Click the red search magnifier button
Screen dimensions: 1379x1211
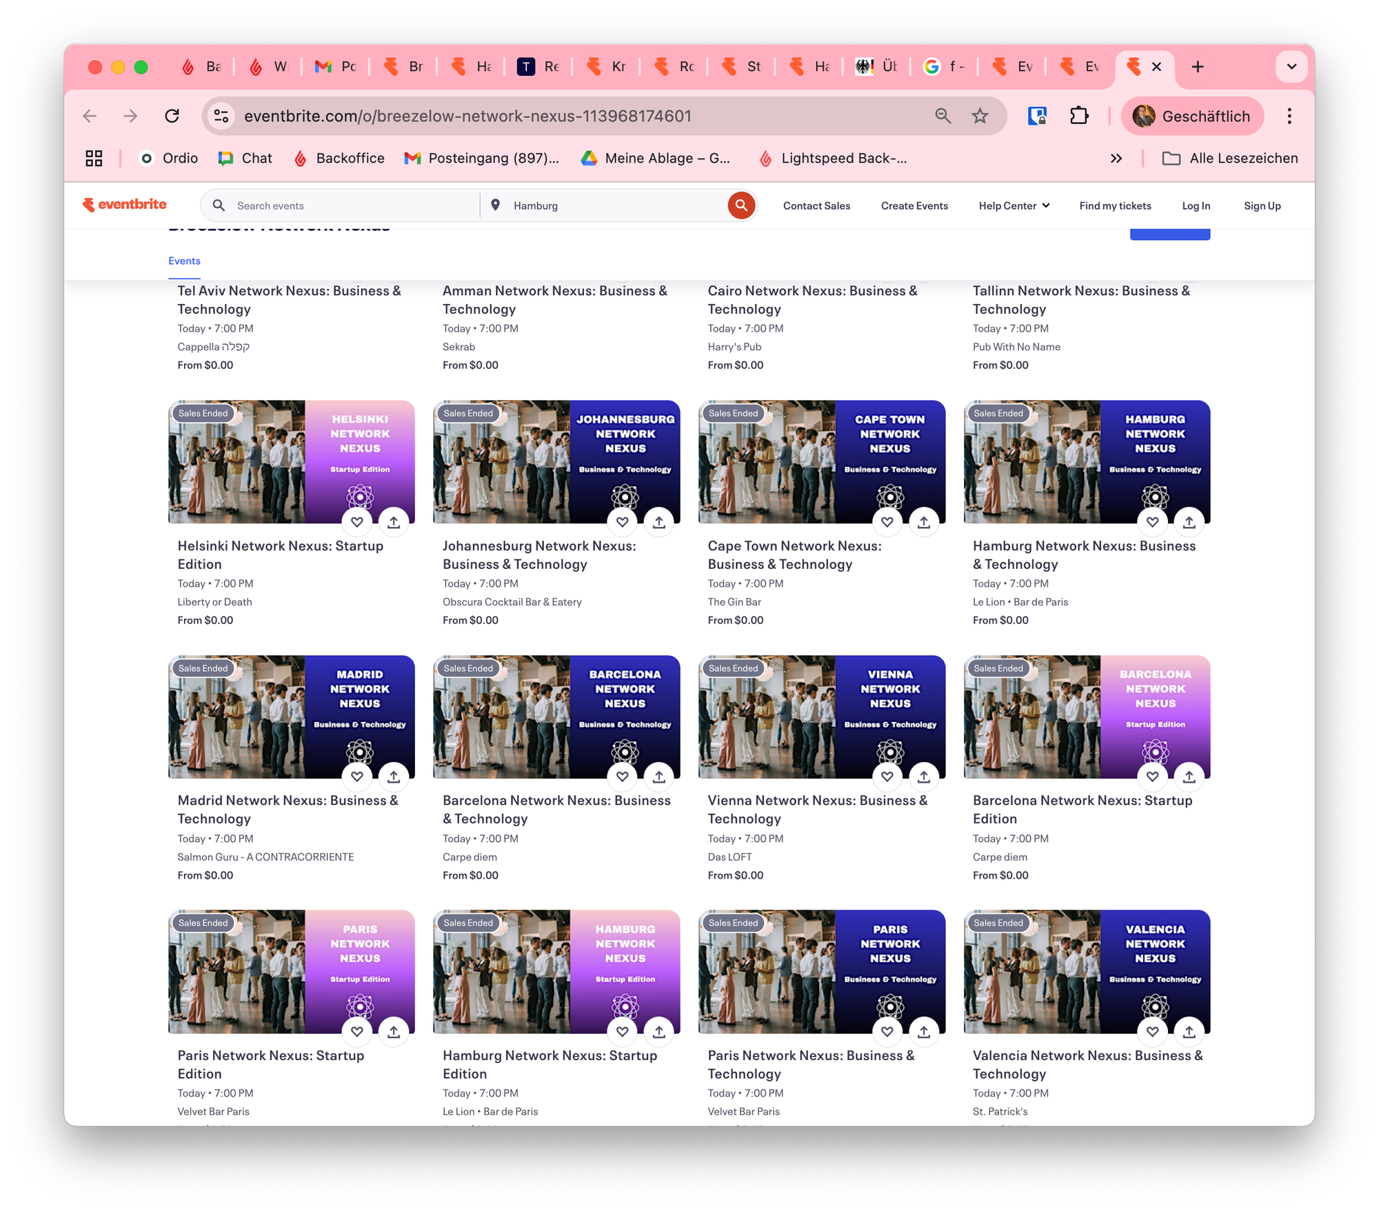tap(741, 206)
